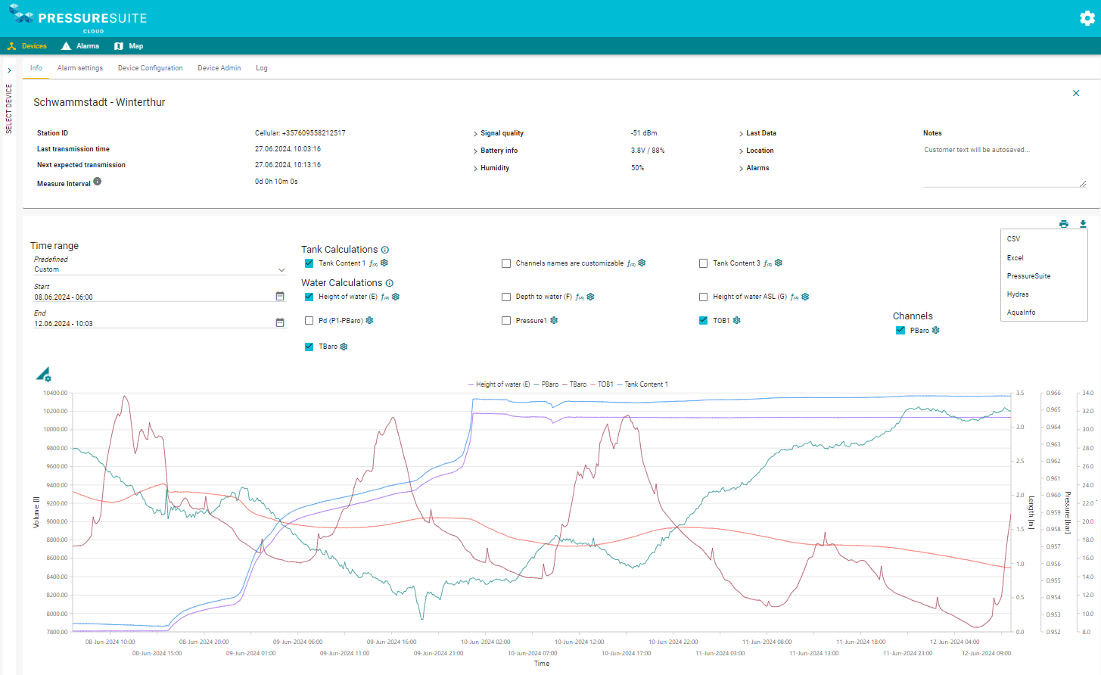Click the print icon above the chart

click(1064, 224)
